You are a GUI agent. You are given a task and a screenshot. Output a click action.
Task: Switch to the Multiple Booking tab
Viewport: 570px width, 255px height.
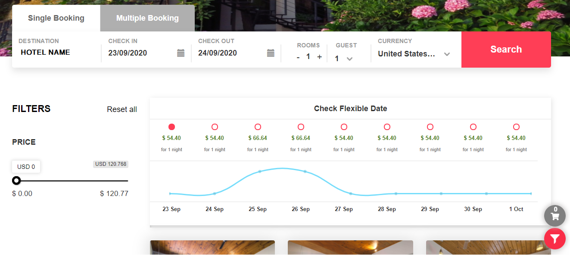coord(147,18)
